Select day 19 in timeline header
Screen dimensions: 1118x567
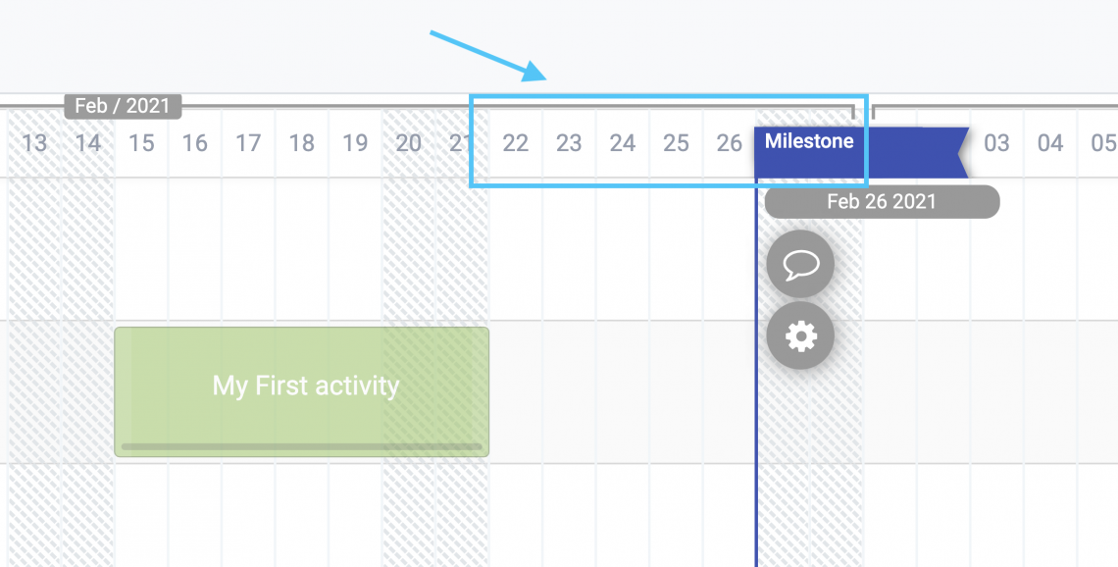[355, 143]
